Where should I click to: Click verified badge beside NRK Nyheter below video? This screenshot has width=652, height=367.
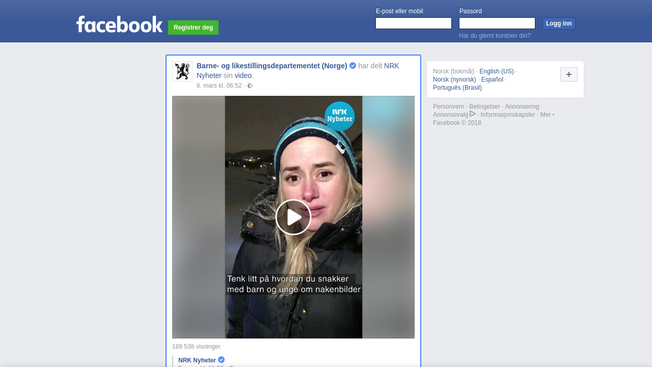(221, 360)
